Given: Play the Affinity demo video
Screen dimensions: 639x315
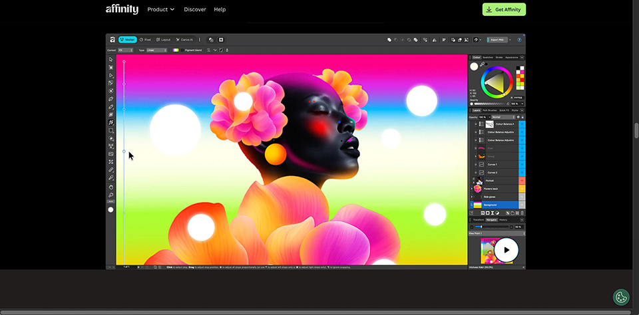Looking at the screenshot, I should tap(506, 250).
